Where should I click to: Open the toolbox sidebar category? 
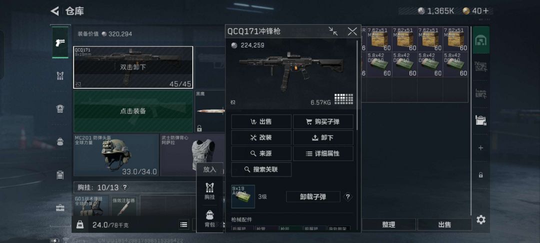[60, 207]
